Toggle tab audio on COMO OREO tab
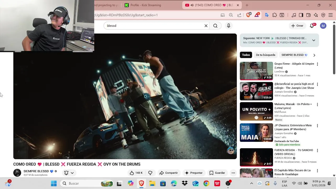336x189 pixels. tap(192, 5)
